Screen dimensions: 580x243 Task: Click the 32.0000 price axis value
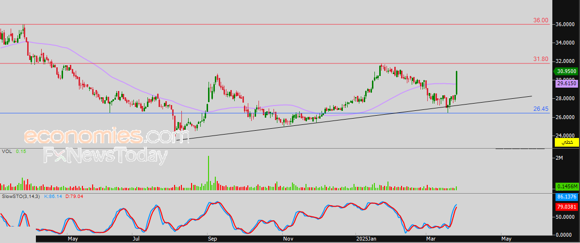pos(566,61)
